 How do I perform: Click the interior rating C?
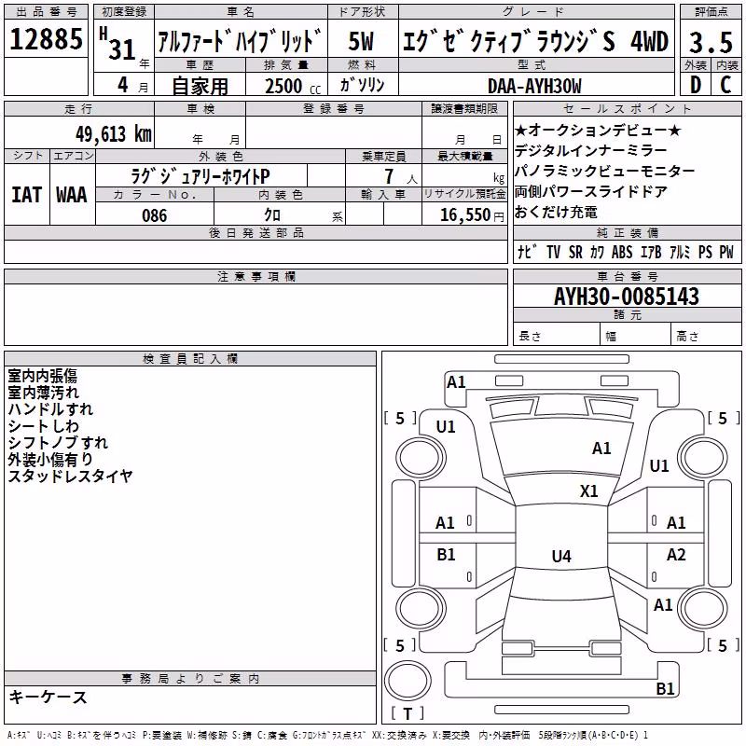click(x=725, y=85)
